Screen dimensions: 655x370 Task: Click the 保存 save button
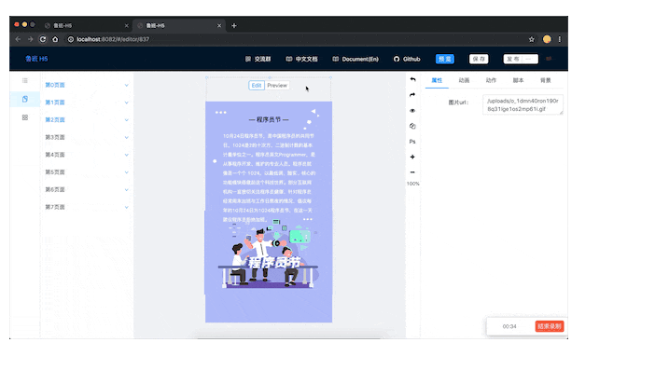pos(479,60)
